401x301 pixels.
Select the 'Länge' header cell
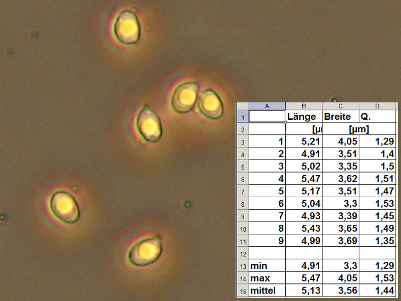click(x=304, y=117)
